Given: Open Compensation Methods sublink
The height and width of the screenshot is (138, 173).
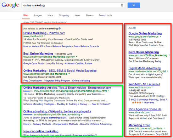Looking at the screenshot, I should point(66,124).
